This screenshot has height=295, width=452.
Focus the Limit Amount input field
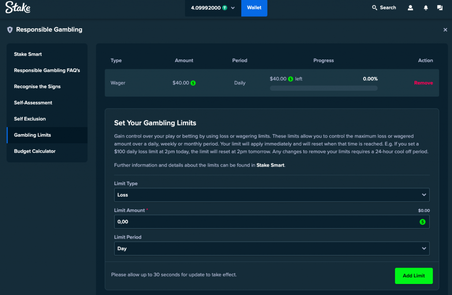coord(272,222)
